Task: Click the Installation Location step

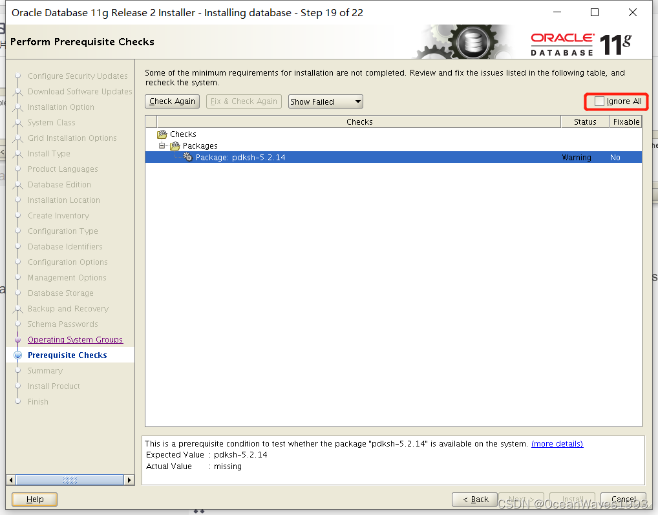Action: click(x=64, y=200)
